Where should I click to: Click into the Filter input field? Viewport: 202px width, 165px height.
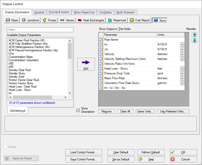(x=40, y=30)
